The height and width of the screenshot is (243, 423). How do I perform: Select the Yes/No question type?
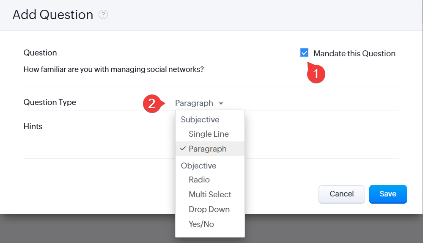(x=201, y=224)
